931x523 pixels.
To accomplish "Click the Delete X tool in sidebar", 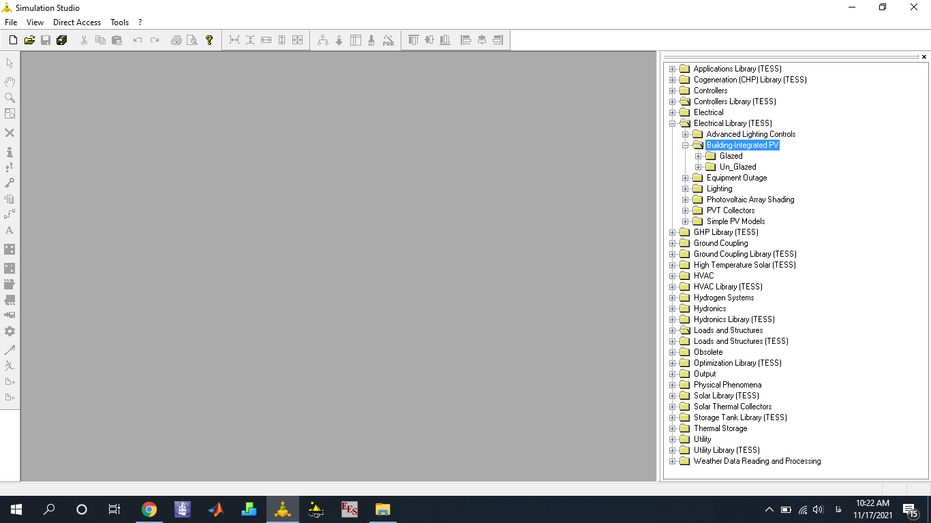I will (10, 133).
